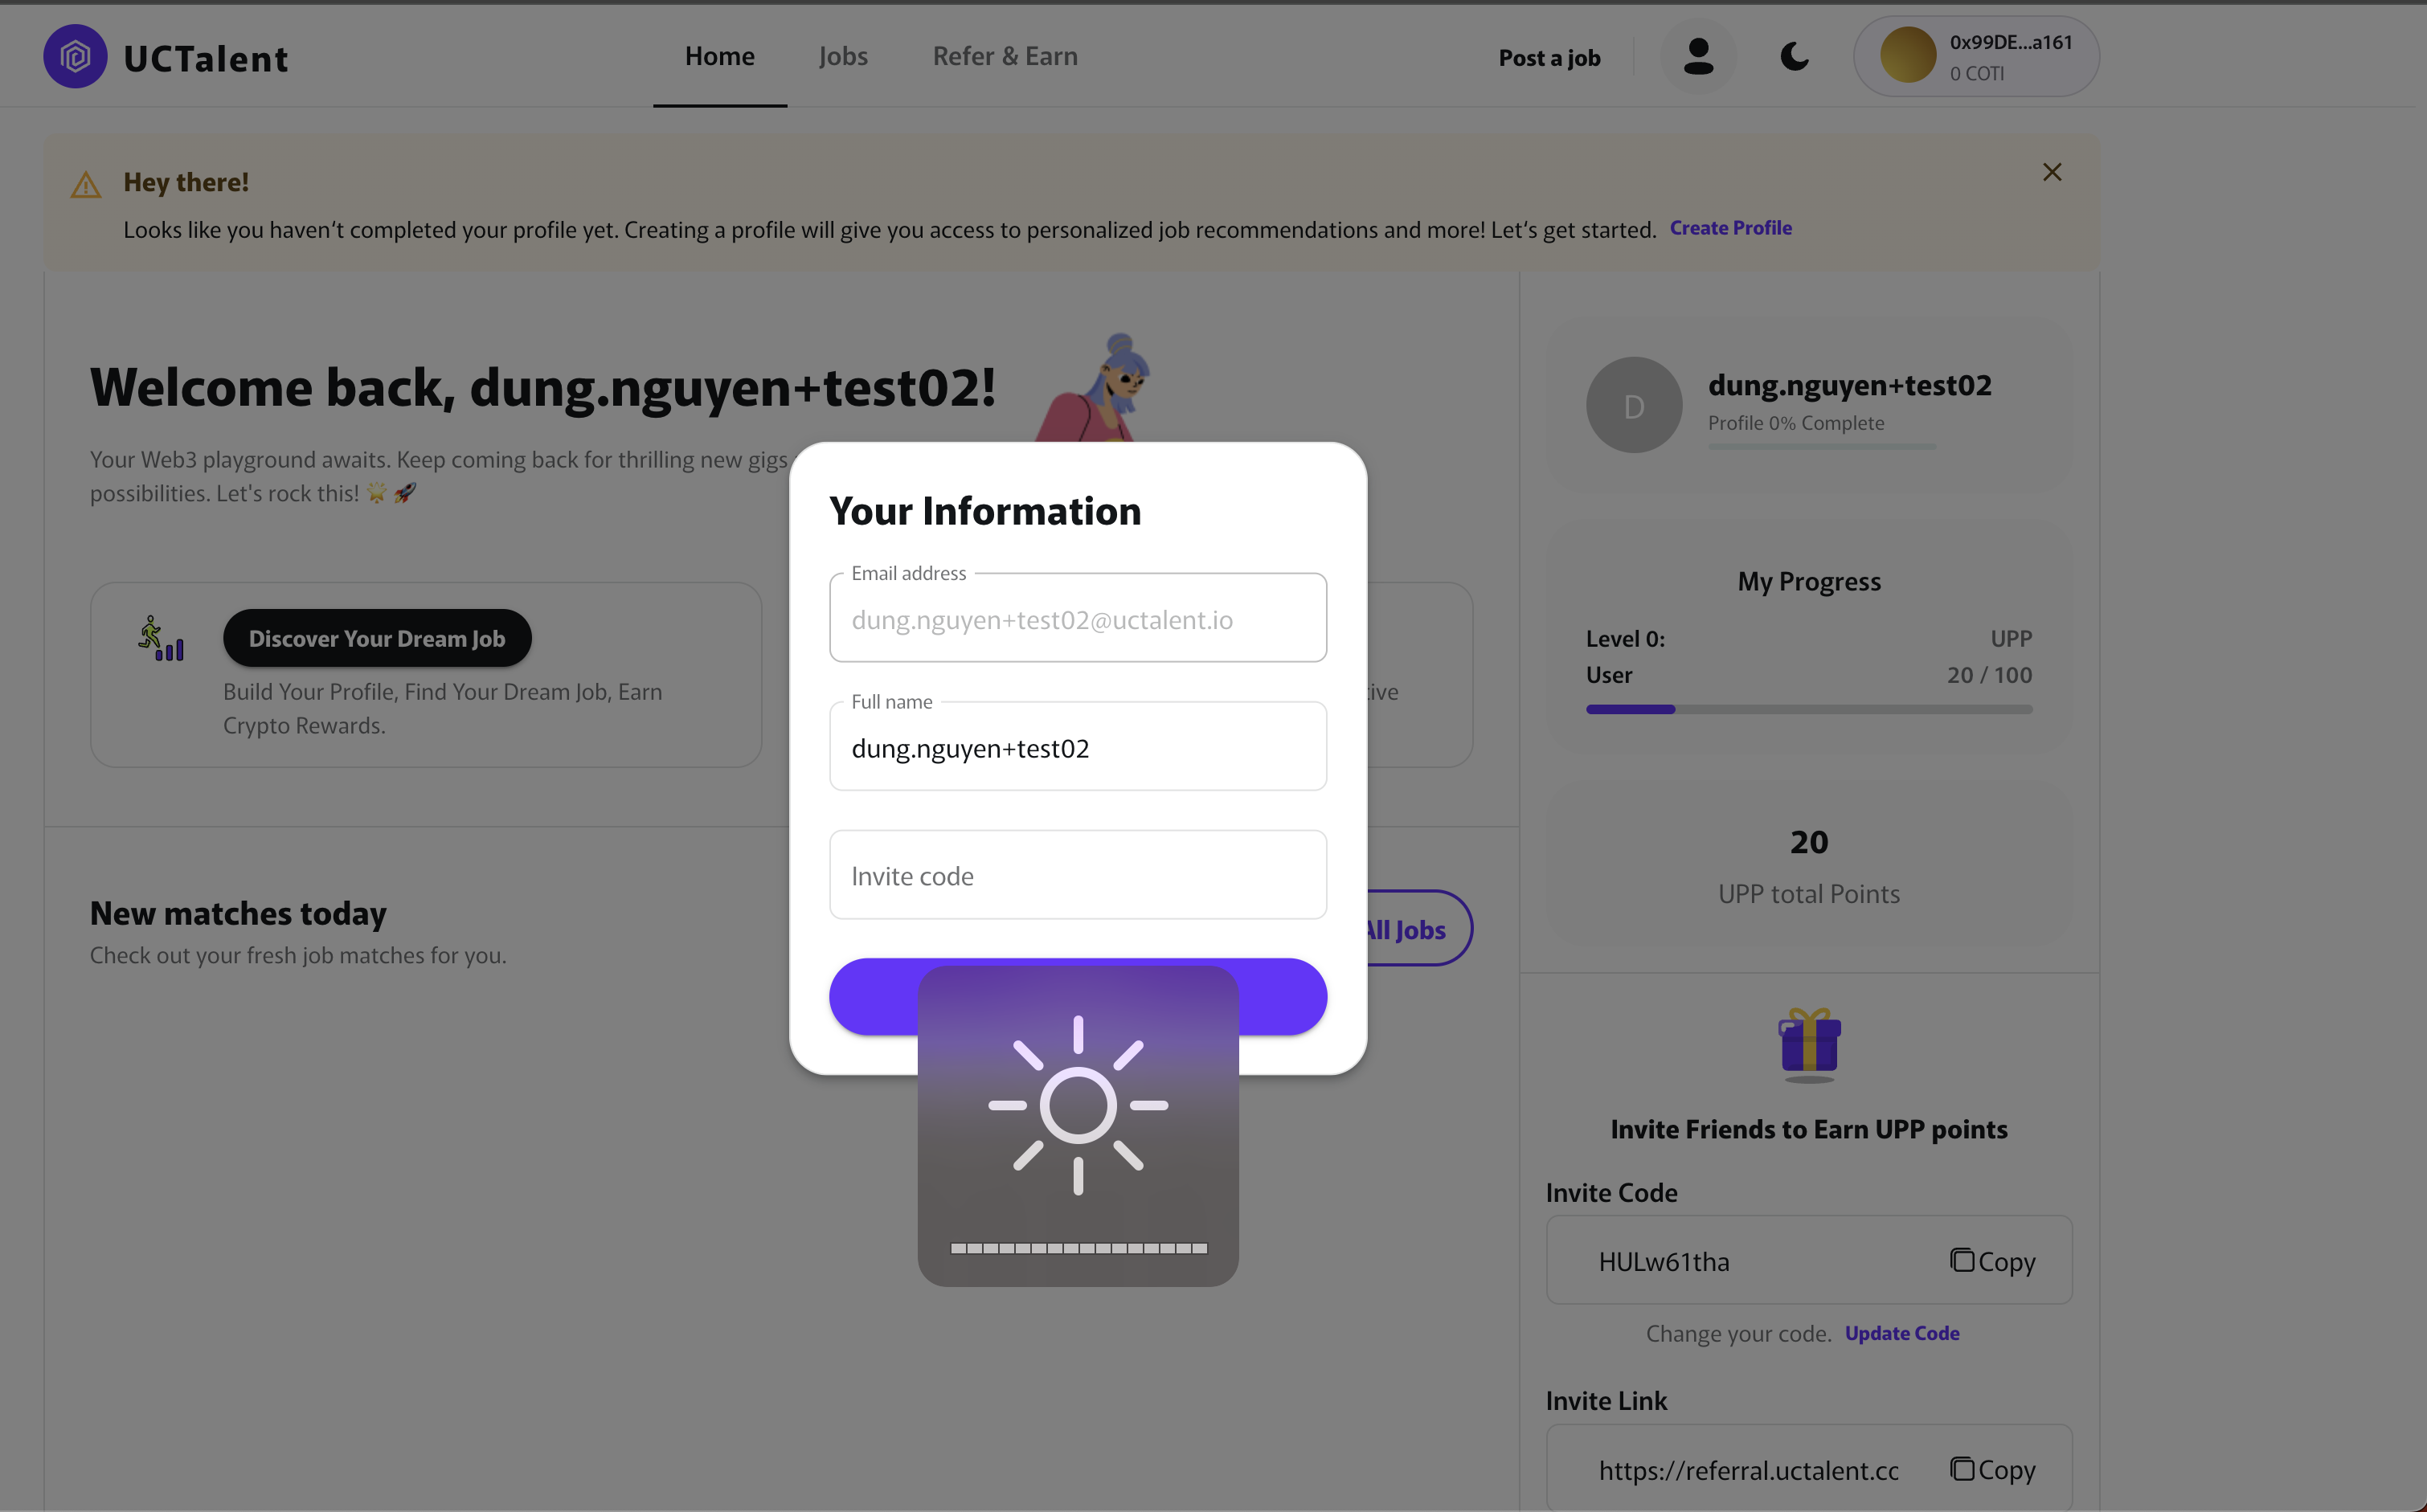Focus the Invite code input field
Image resolution: width=2427 pixels, height=1512 pixels.
pos(1077,875)
